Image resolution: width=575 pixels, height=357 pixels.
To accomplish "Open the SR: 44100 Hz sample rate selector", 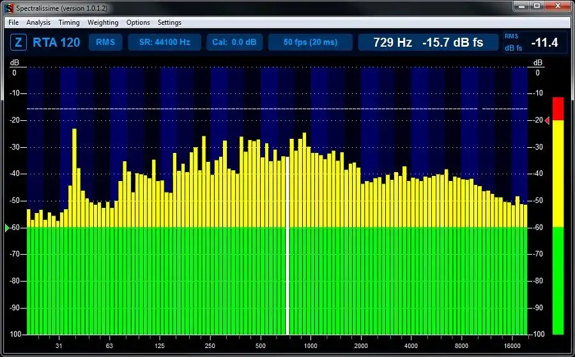I will (164, 43).
